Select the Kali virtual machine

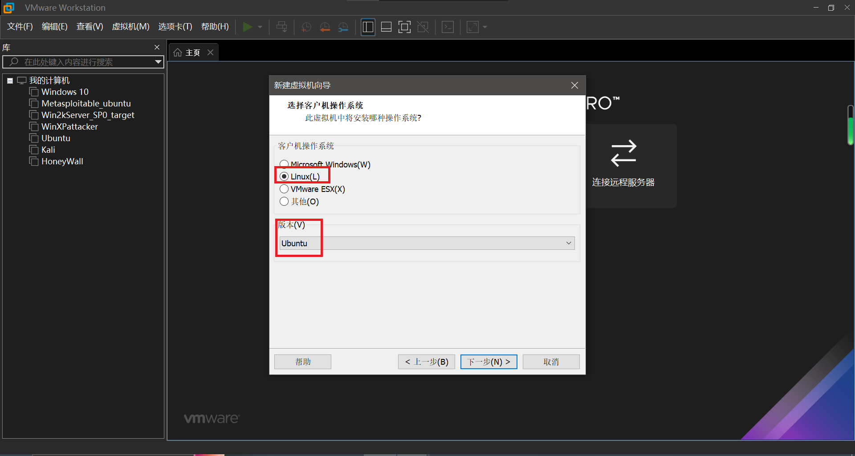(x=48, y=150)
